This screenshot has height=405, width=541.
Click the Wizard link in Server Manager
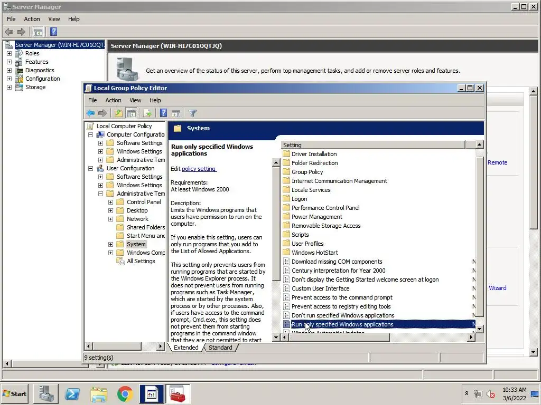pyautogui.click(x=497, y=288)
